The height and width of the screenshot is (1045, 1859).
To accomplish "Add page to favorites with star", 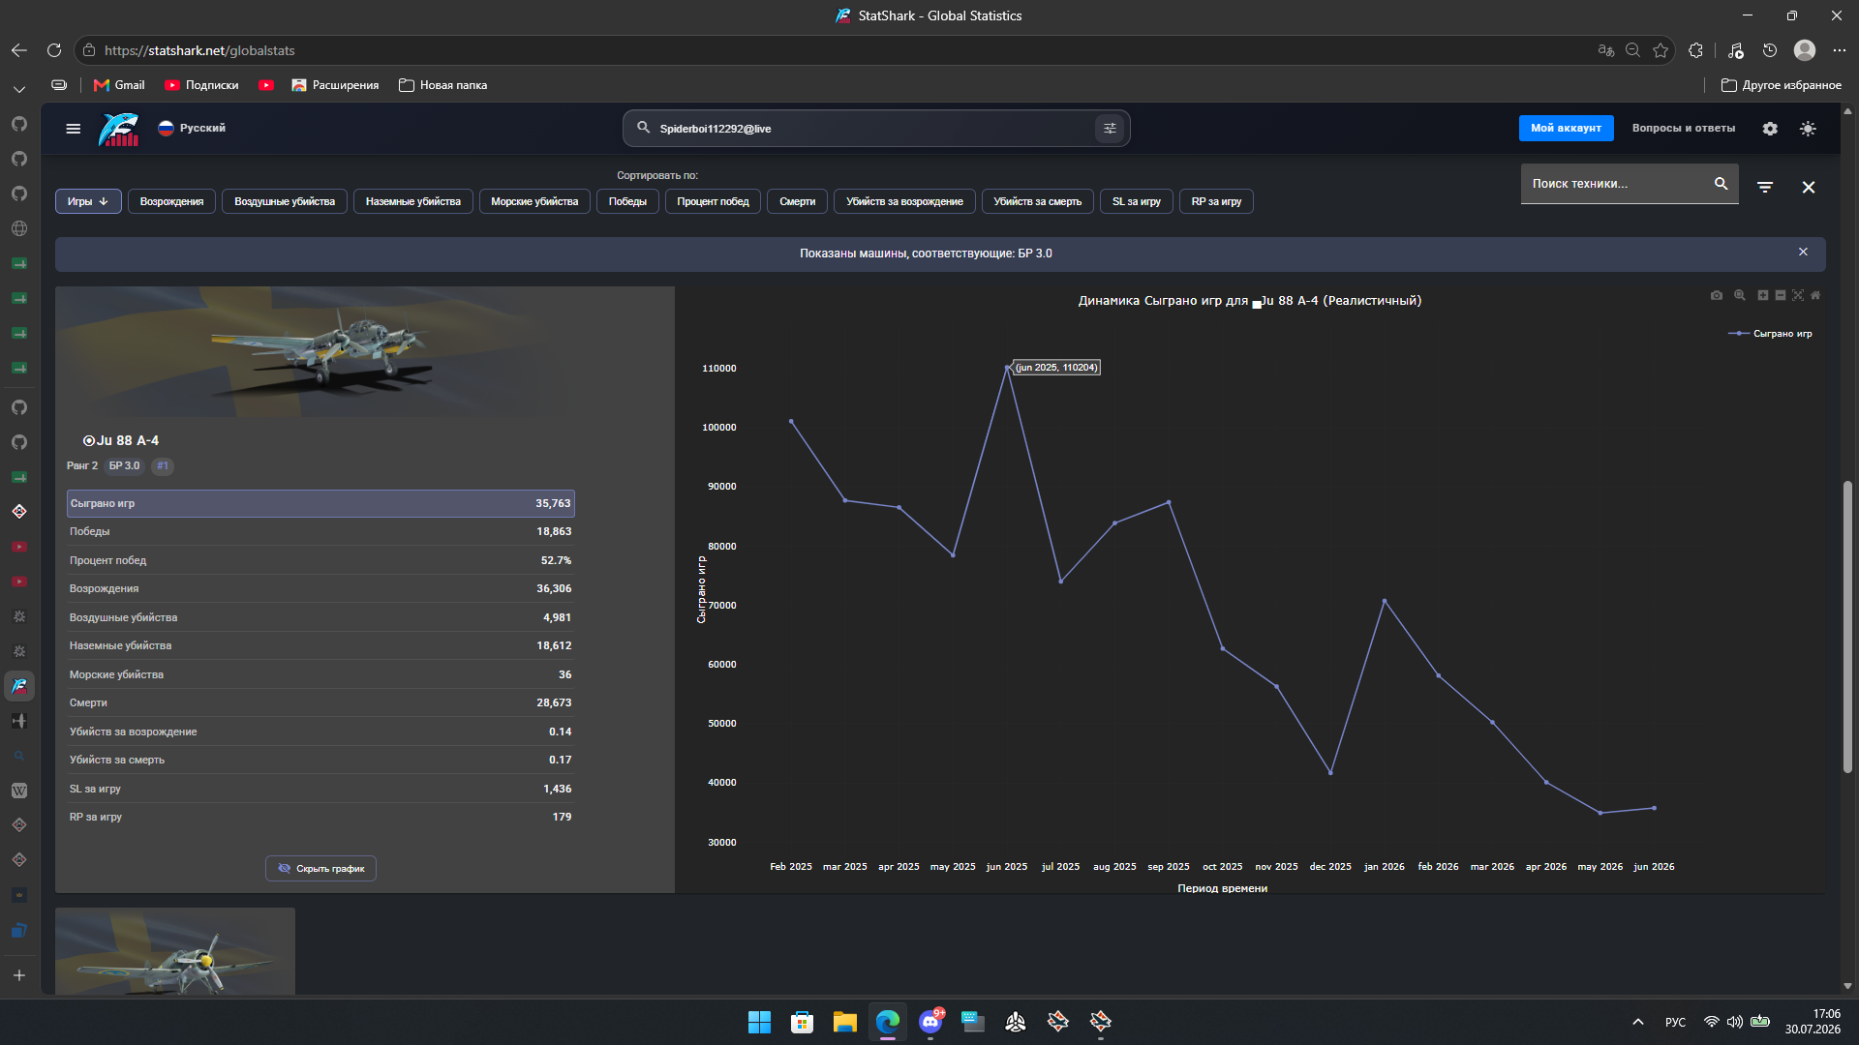I will coord(1661,50).
